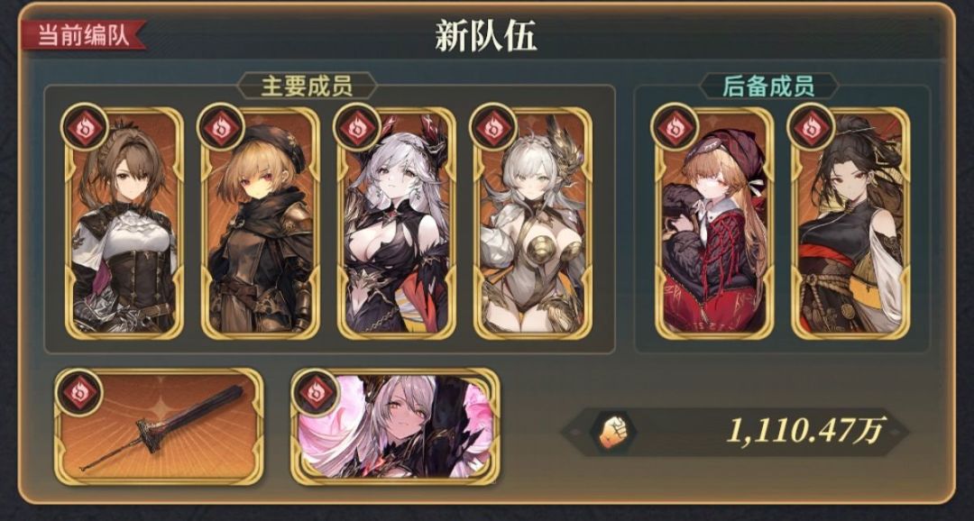Click the 当前编队 red ribbon tag
974x521 pixels.
coord(83,35)
